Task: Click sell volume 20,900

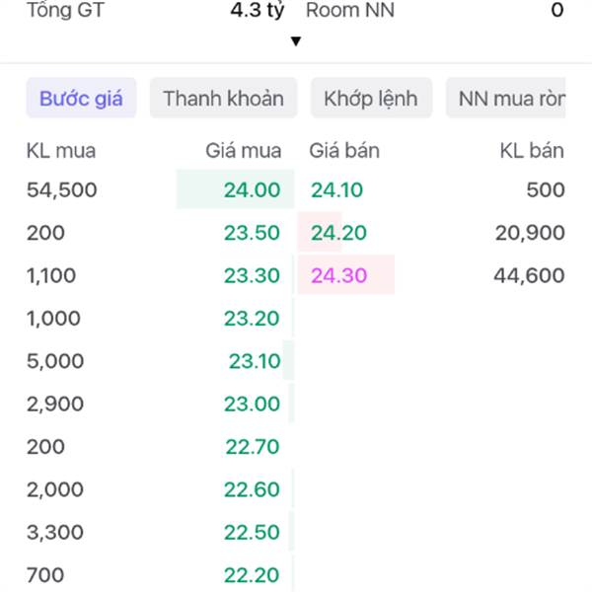Action: pos(531,233)
